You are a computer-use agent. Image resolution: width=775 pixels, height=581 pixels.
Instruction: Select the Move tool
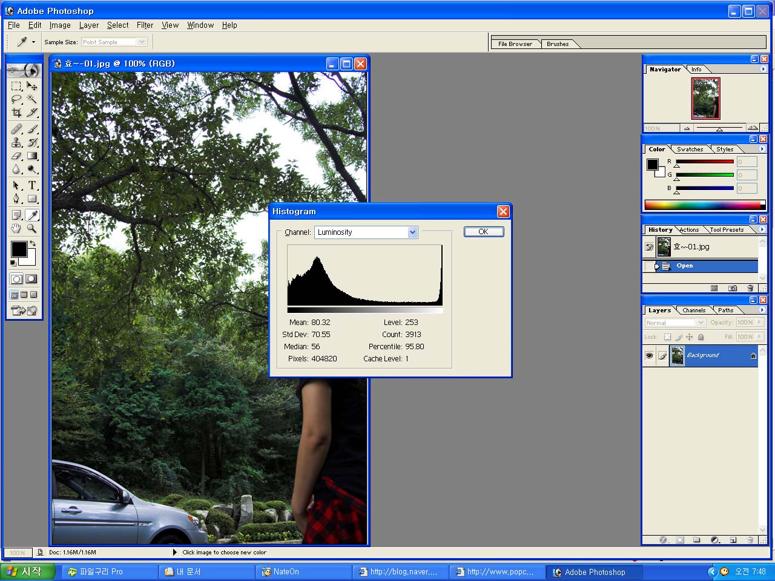(32, 86)
